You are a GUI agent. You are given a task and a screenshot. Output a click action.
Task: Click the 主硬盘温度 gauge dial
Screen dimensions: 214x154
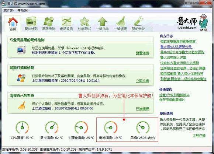click(x=81, y=127)
